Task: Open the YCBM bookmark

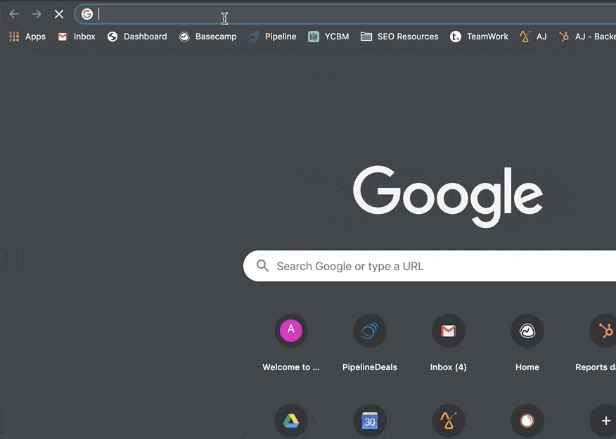Action: point(329,37)
